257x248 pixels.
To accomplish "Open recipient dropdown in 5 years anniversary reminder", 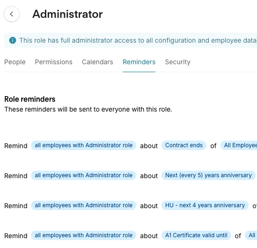I will tap(84, 175).
